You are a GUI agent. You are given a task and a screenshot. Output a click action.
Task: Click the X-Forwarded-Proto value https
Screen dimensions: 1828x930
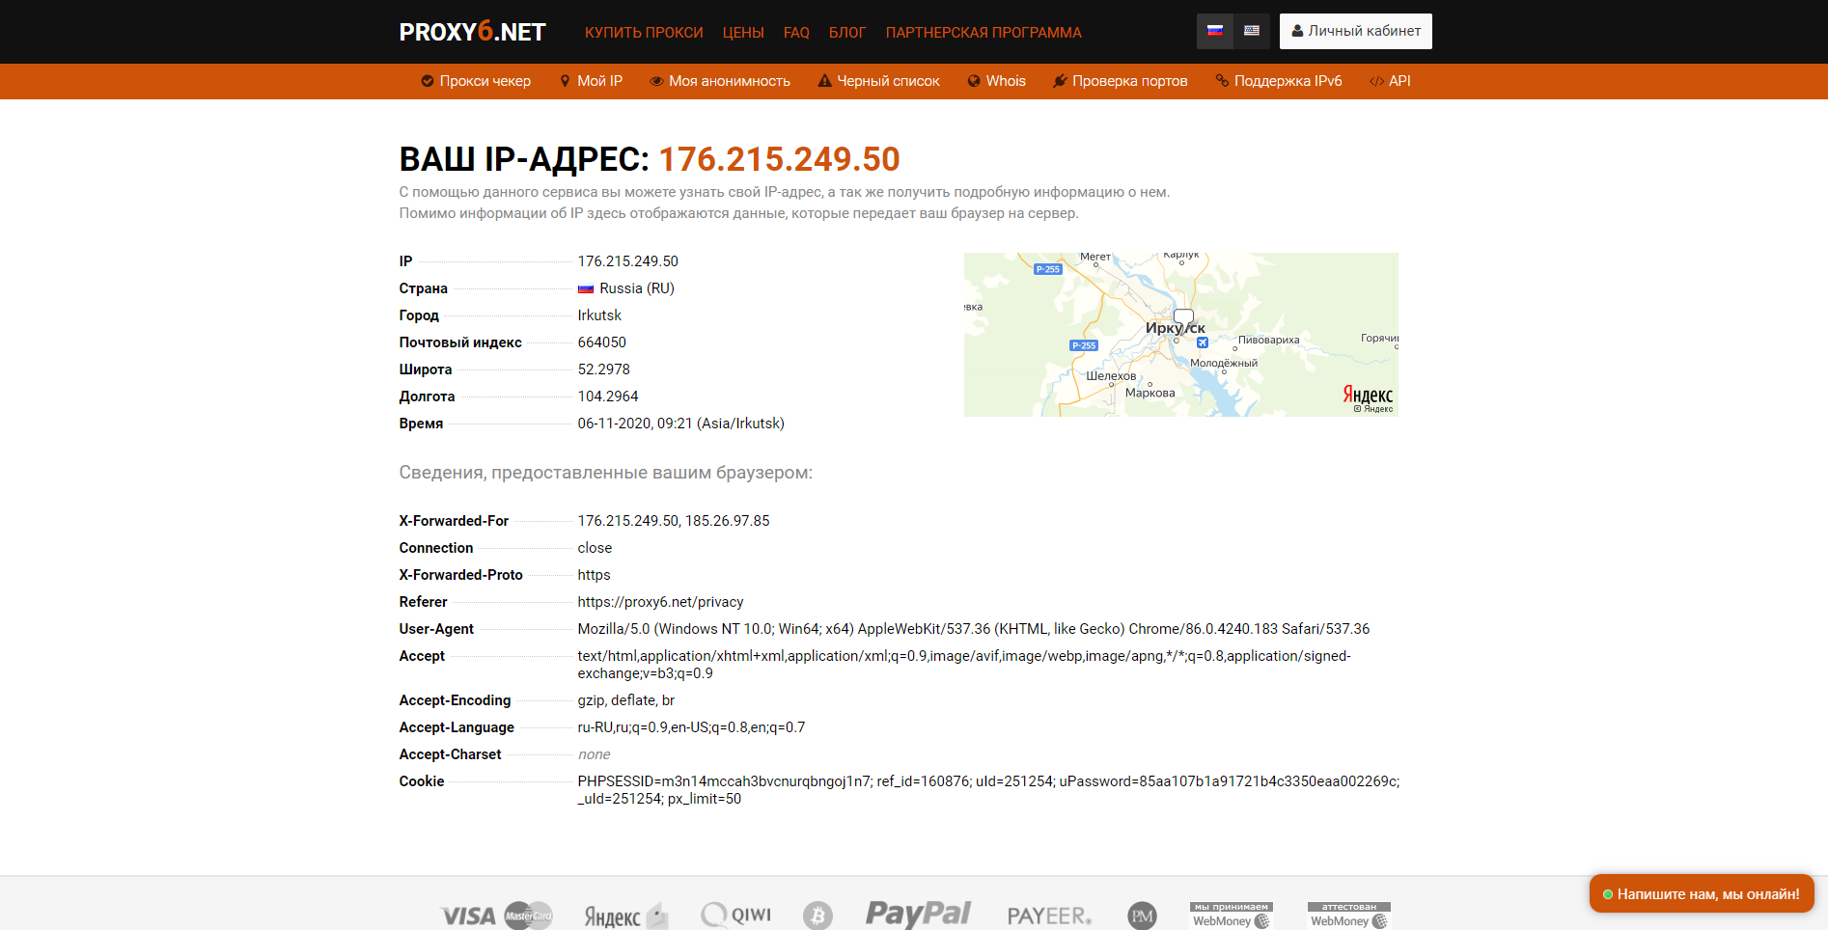click(594, 575)
